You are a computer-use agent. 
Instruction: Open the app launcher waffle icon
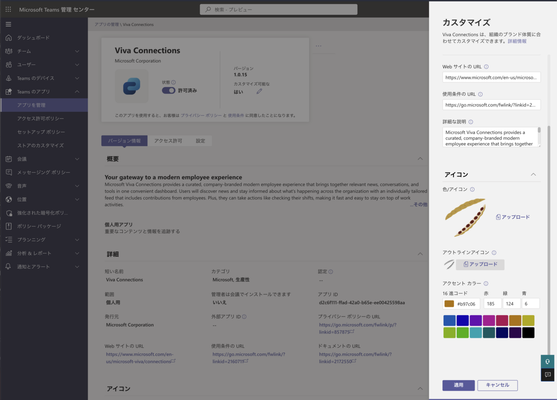[8, 9]
